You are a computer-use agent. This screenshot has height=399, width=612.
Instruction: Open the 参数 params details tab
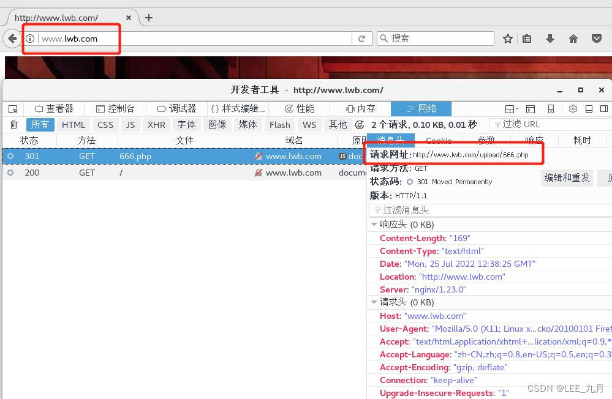pos(486,140)
